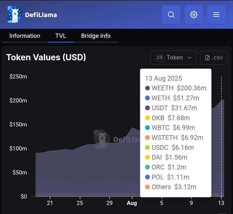This screenshot has height=214, width=233.
Task: Click the 9 date on x-axis
Action: [x=191, y=203]
